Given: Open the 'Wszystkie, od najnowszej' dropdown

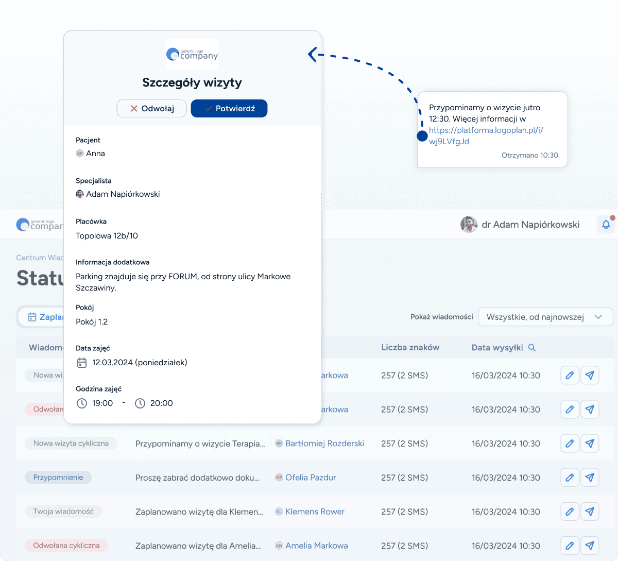Looking at the screenshot, I should coord(545,317).
